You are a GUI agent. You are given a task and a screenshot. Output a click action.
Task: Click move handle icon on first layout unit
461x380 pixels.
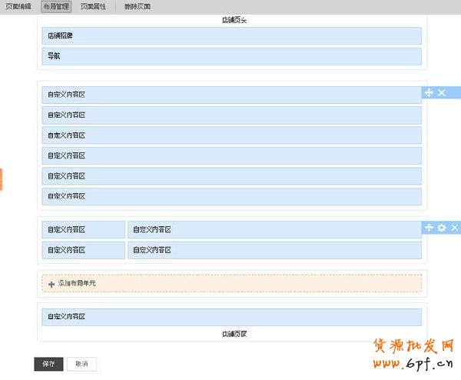[x=429, y=92]
